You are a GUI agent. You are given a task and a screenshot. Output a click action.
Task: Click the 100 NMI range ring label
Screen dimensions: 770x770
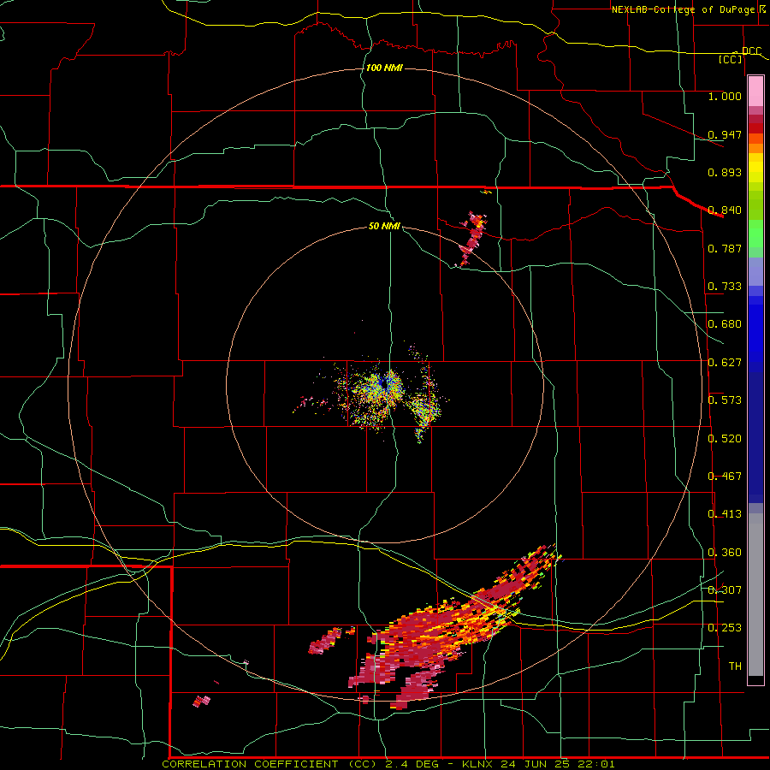click(x=384, y=68)
